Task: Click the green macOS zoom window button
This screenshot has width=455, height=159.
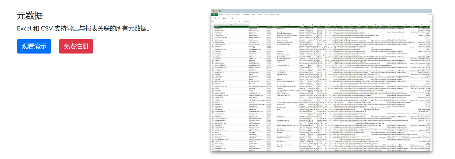Action: point(220,11)
